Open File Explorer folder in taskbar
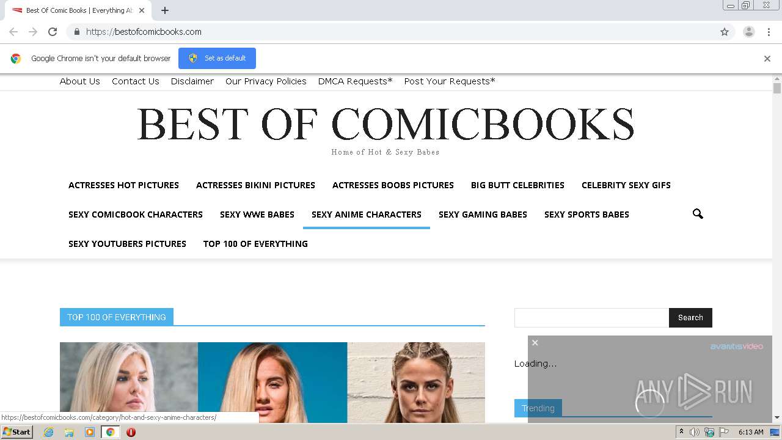This screenshot has height=440, width=782. [69, 432]
